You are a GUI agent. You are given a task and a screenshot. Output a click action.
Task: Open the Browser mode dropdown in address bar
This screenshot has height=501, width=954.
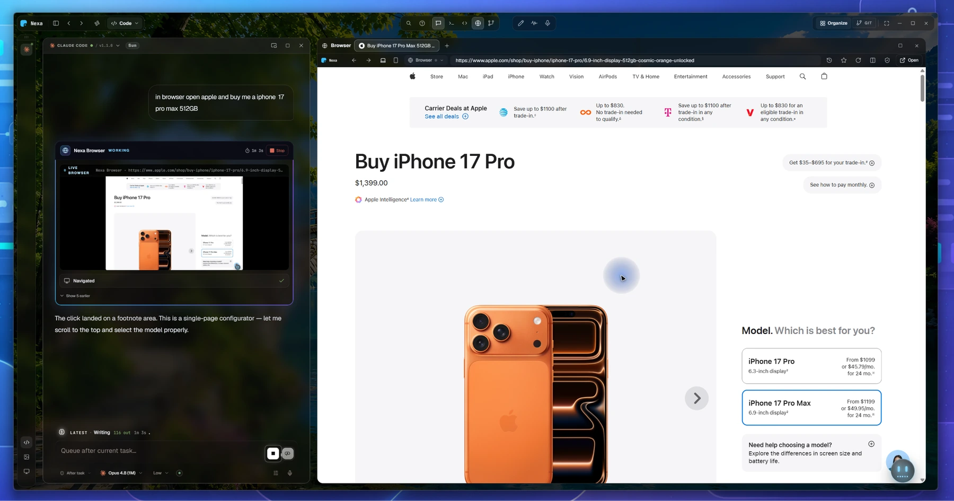click(x=426, y=60)
